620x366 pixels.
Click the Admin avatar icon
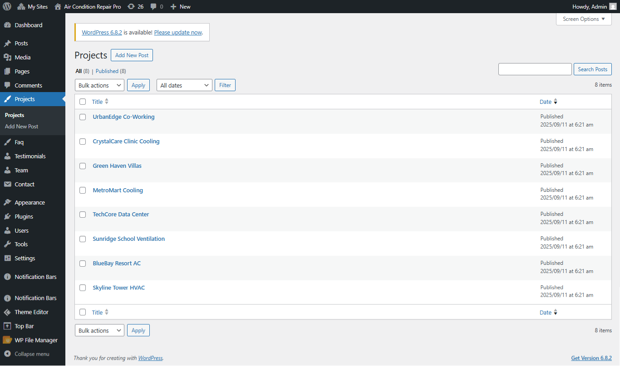[613, 6]
